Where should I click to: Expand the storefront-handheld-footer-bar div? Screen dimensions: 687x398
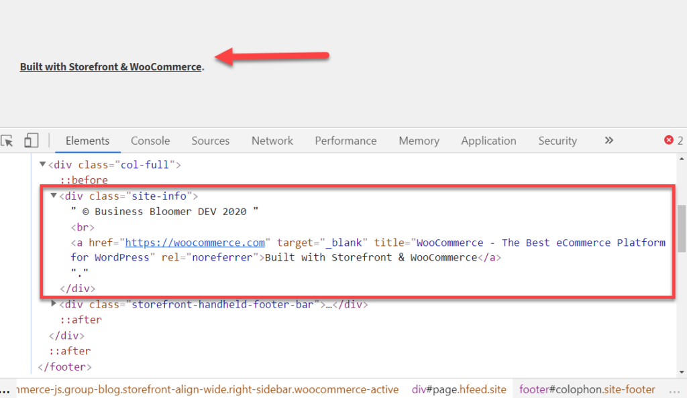(x=54, y=304)
